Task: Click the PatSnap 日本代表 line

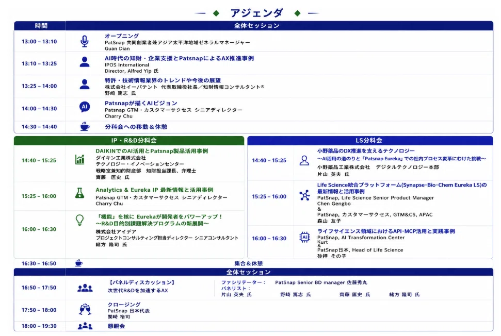Action: (128, 310)
